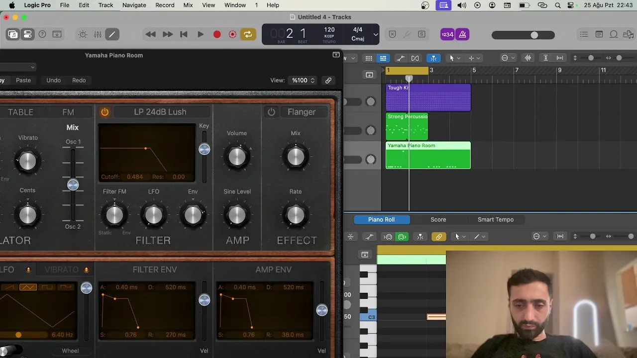Toggle Flex icon in Tracks area
The height and width of the screenshot is (358, 637).
415,58
